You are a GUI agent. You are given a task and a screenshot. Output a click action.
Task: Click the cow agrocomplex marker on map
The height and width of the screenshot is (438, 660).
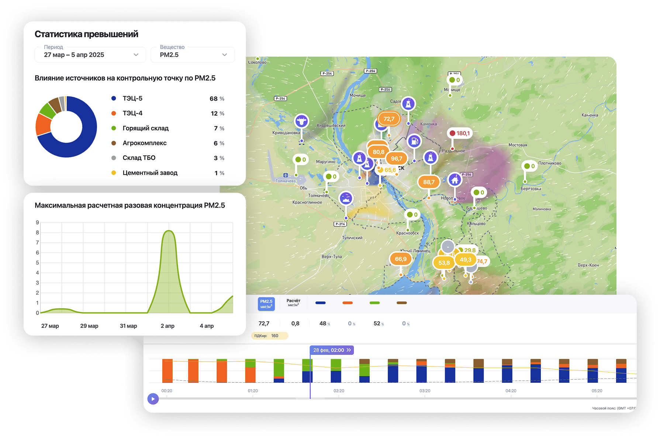301,121
